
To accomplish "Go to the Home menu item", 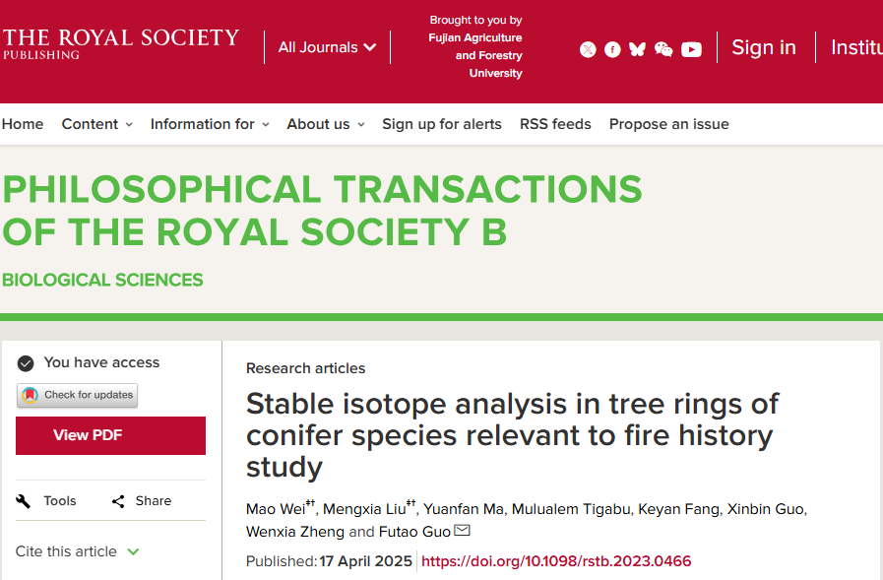I will (x=23, y=124).
